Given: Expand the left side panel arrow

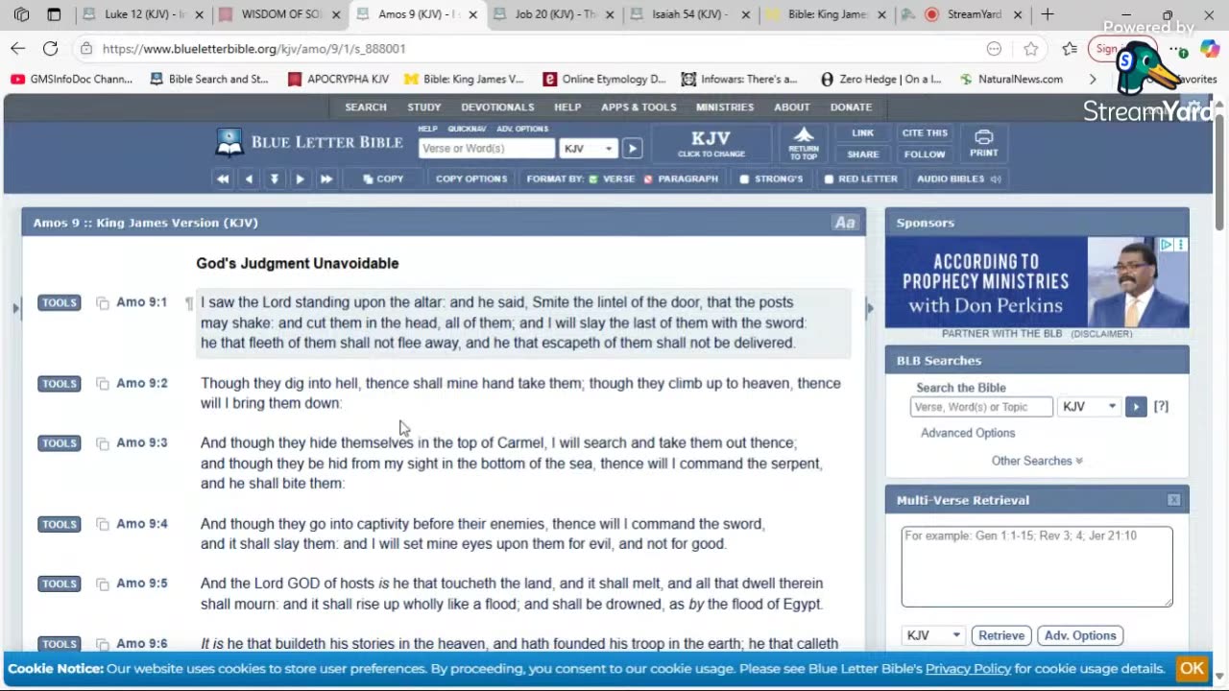Looking at the screenshot, I should click(x=14, y=308).
